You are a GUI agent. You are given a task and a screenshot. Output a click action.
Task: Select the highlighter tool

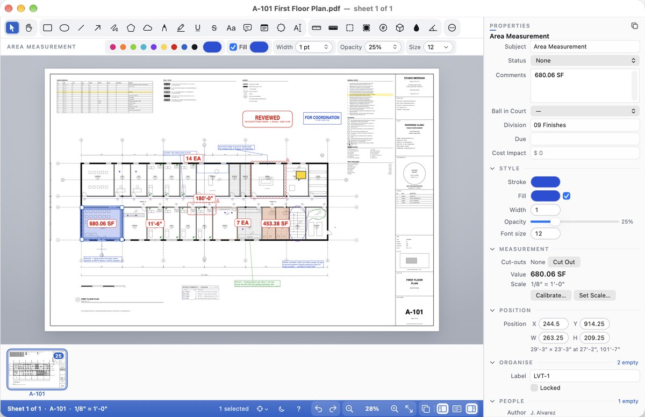[x=181, y=27]
